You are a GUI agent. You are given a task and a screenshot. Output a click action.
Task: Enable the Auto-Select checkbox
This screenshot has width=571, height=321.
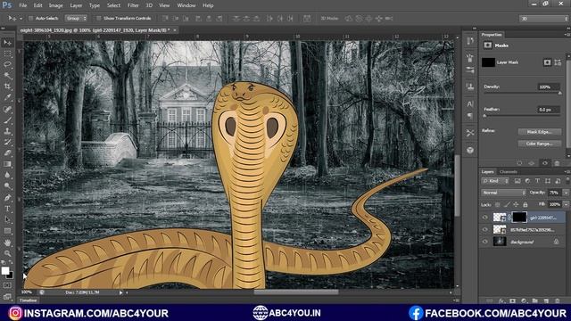(x=31, y=18)
